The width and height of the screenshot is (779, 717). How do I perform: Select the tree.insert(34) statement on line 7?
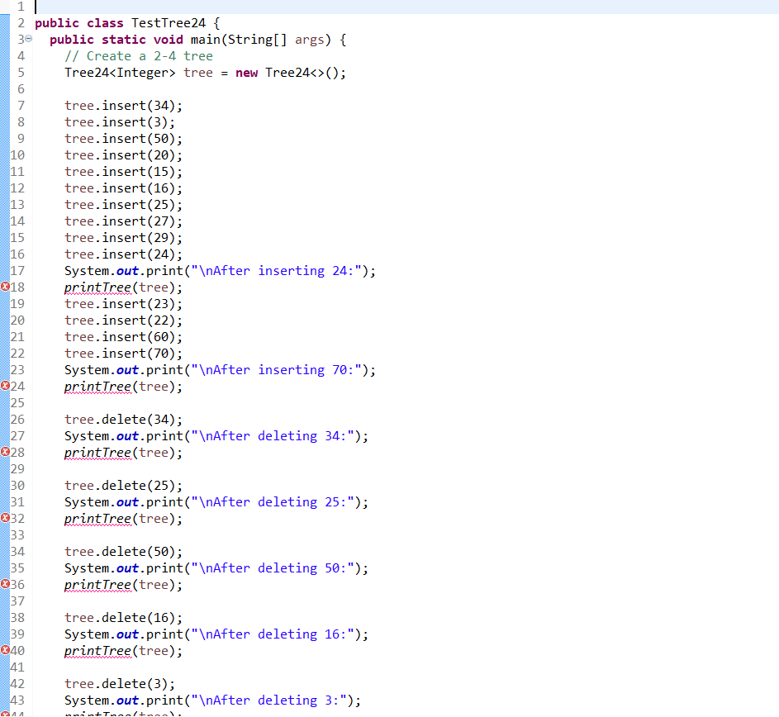pos(123,105)
